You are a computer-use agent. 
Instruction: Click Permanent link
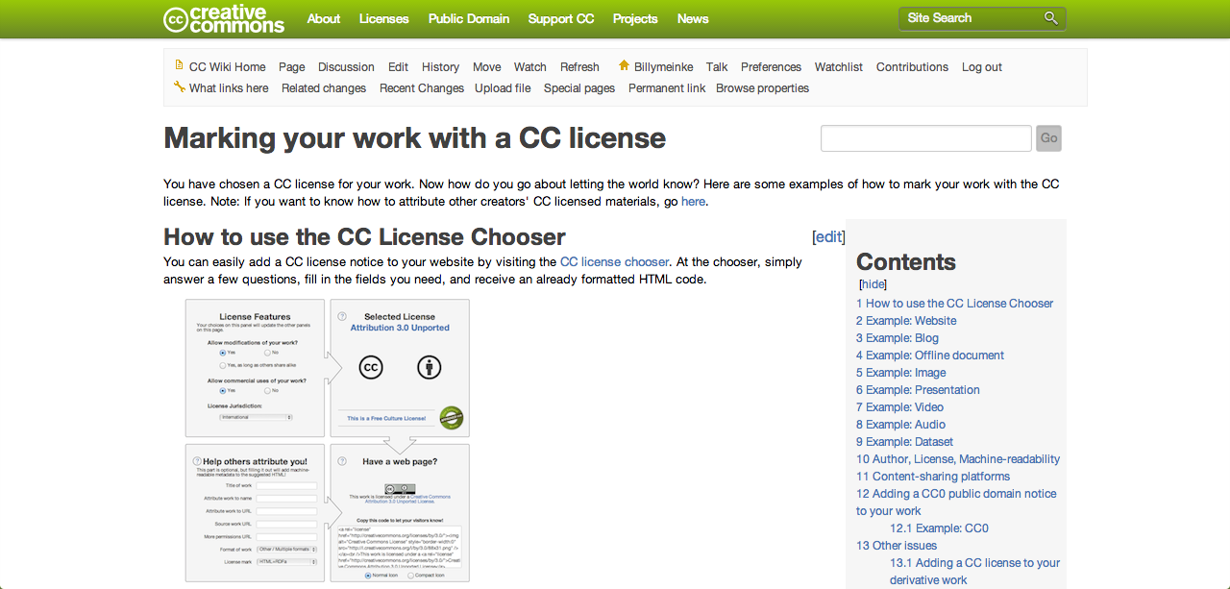coord(667,88)
